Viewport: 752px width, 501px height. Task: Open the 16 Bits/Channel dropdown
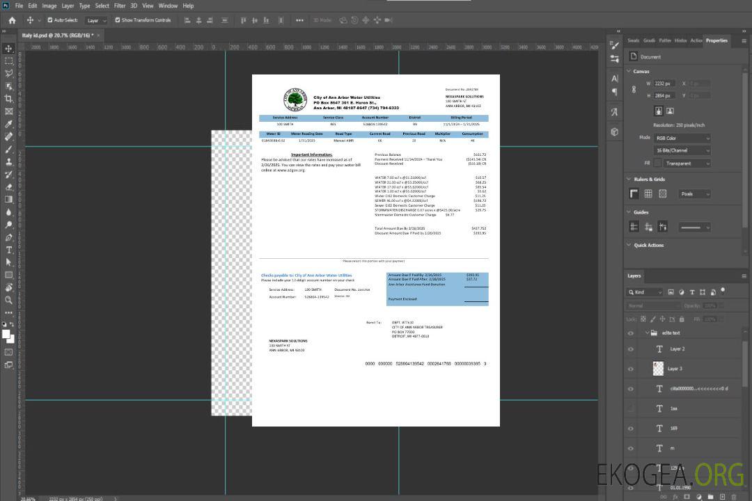tap(682, 150)
